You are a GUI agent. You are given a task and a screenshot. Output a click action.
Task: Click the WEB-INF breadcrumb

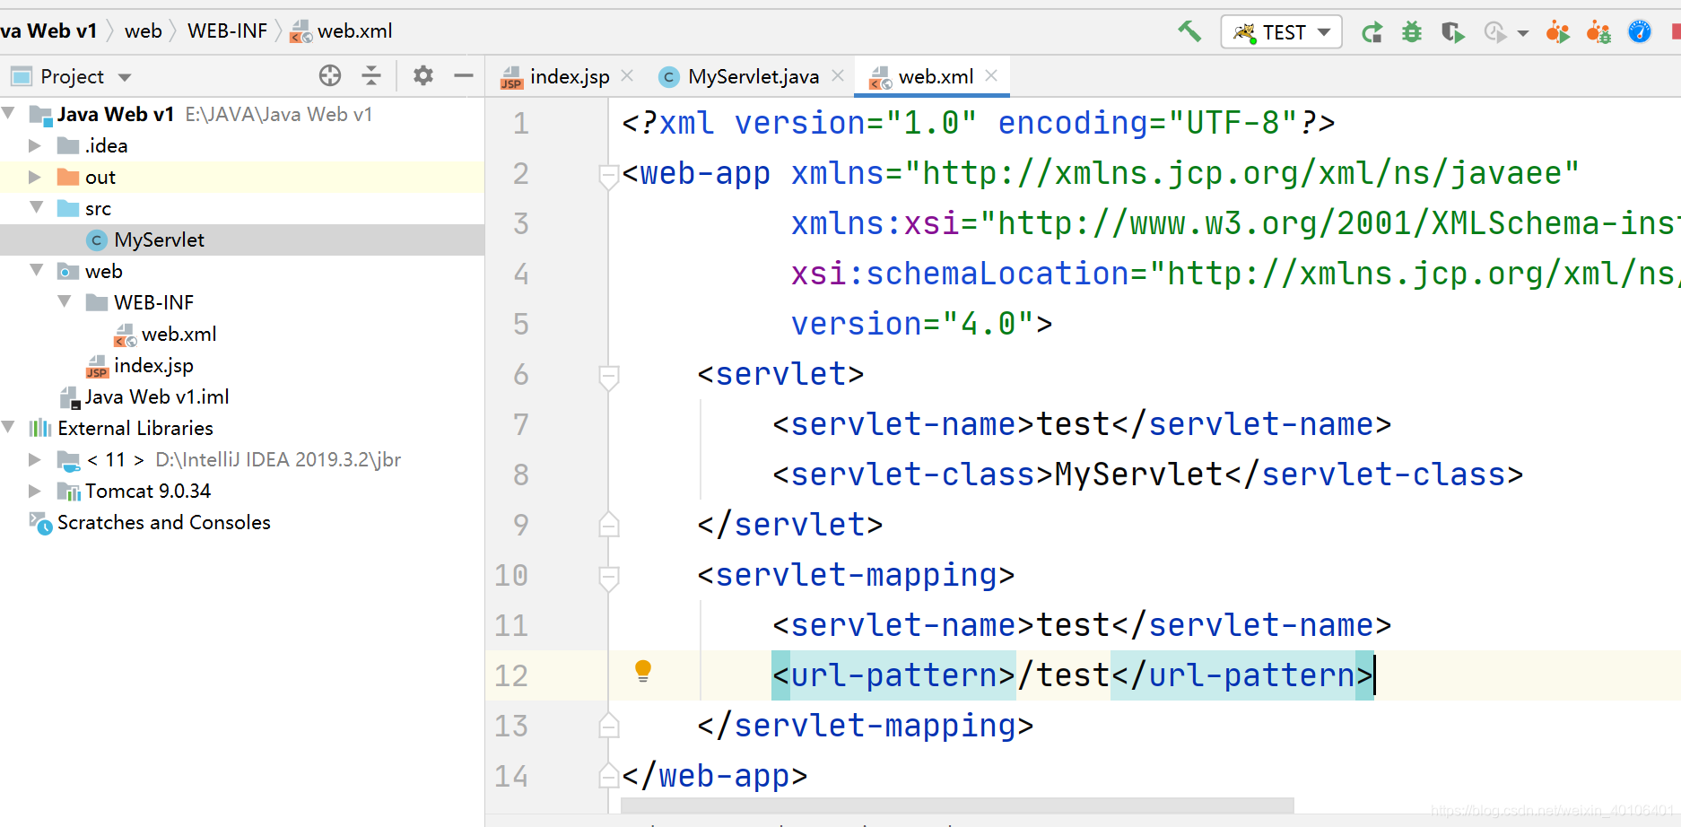pos(227,31)
